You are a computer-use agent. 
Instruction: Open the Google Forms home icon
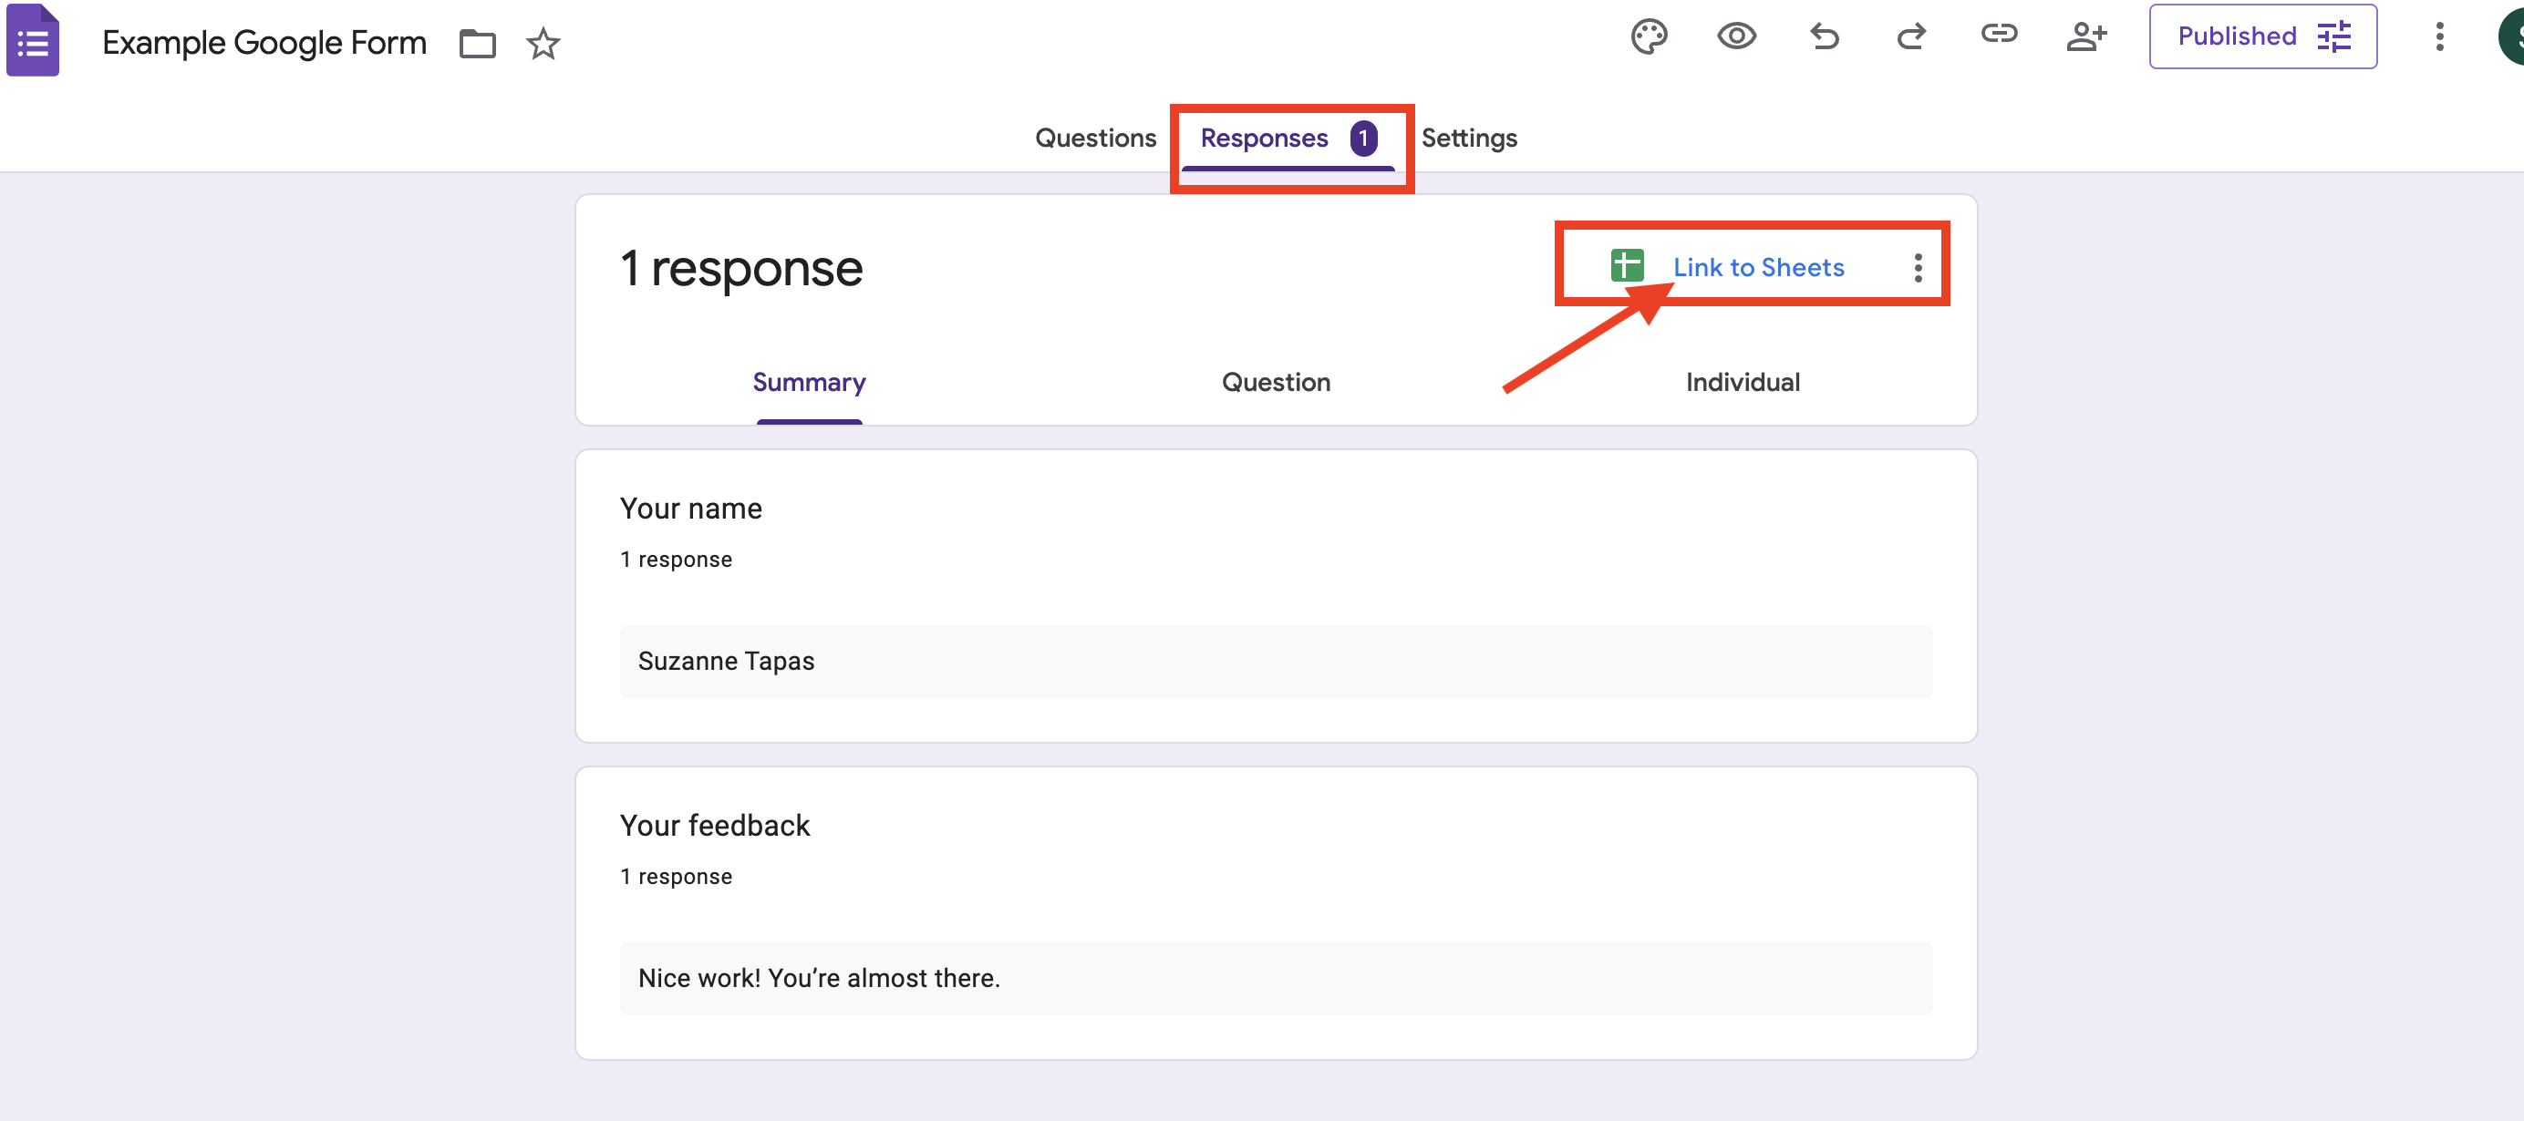[x=32, y=42]
